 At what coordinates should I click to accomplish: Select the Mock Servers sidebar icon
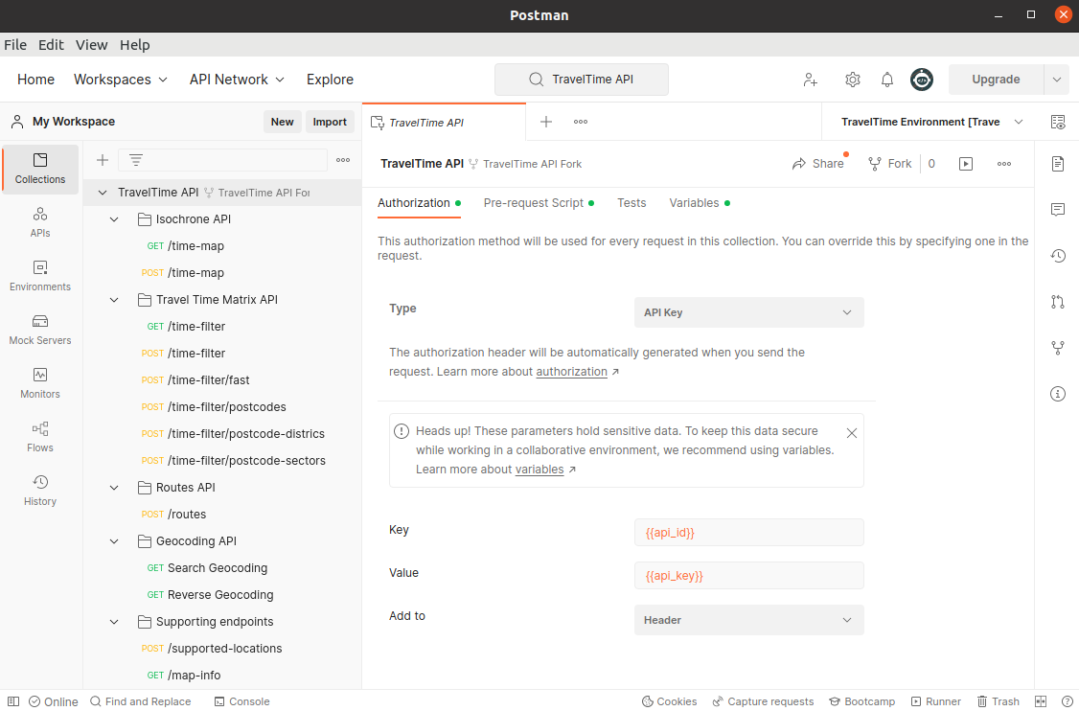tap(39, 327)
